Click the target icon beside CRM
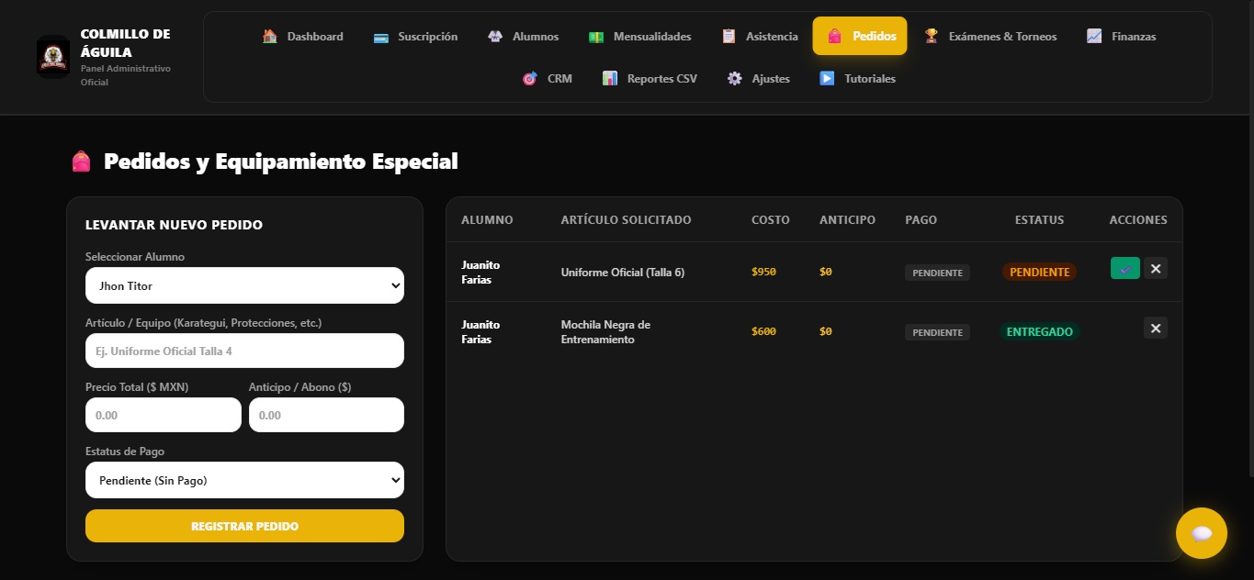This screenshot has width=1254, height=580. coord(530,79)
